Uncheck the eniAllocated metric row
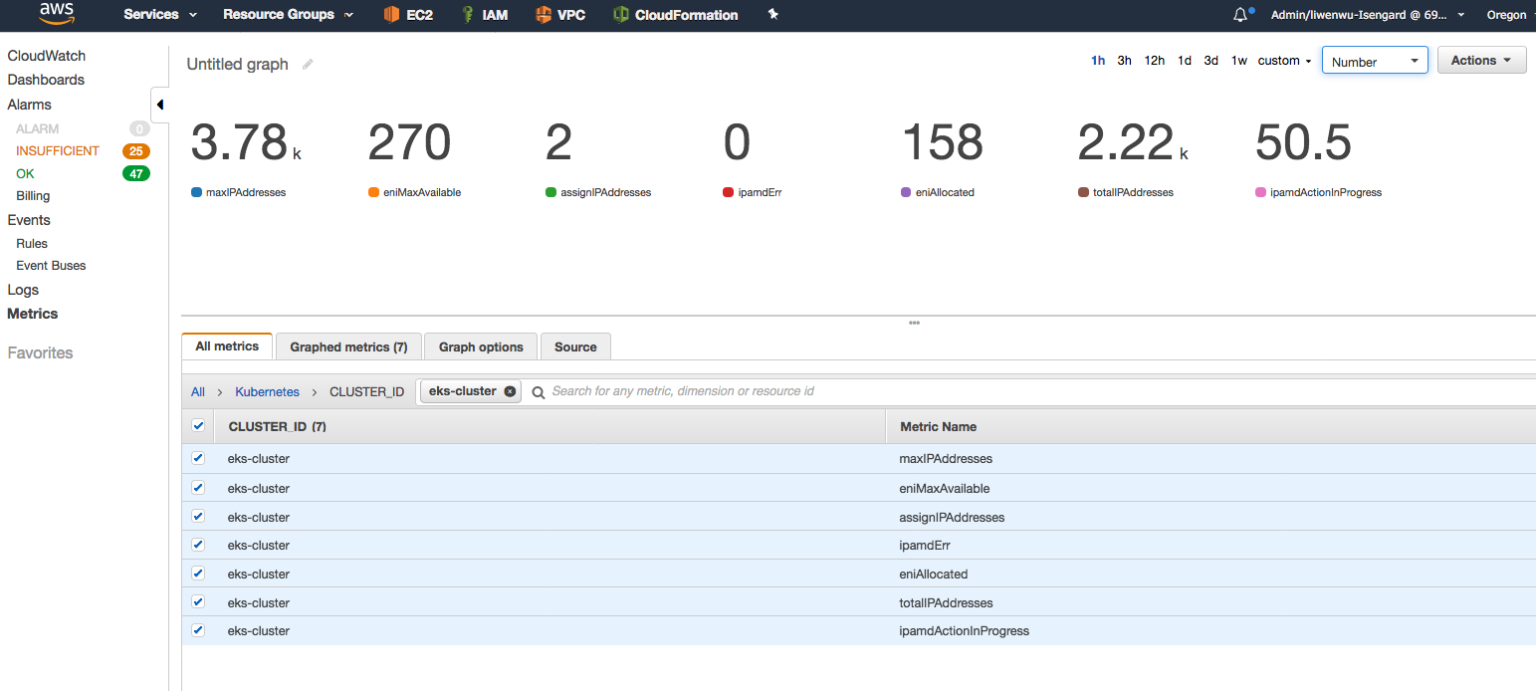This screenshot has height=691, width=1536. click(x=198, y=574)
